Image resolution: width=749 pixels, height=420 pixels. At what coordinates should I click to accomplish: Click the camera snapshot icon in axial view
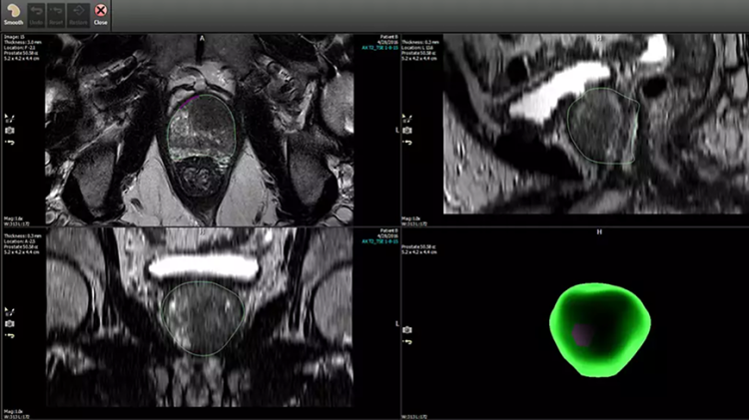tap(9, 130)
